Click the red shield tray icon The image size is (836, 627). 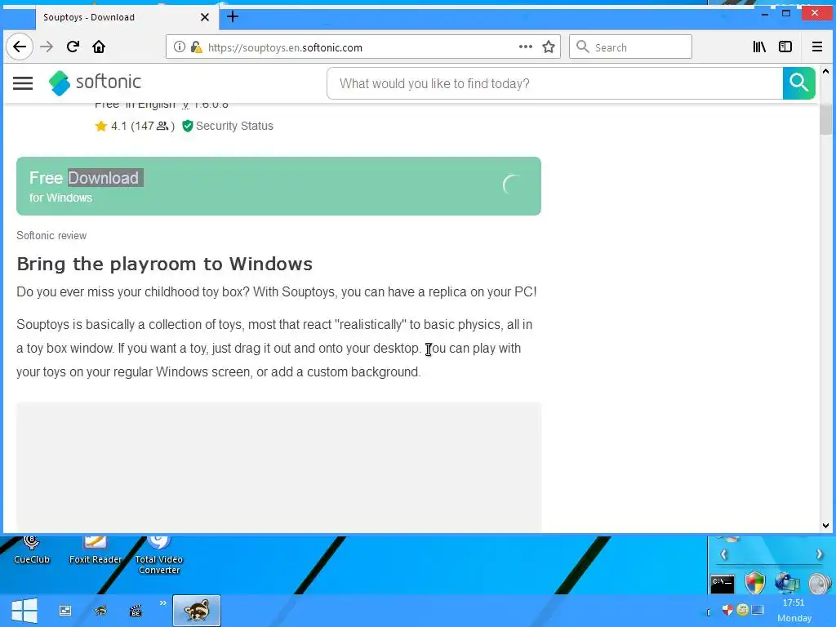[727, 609]
